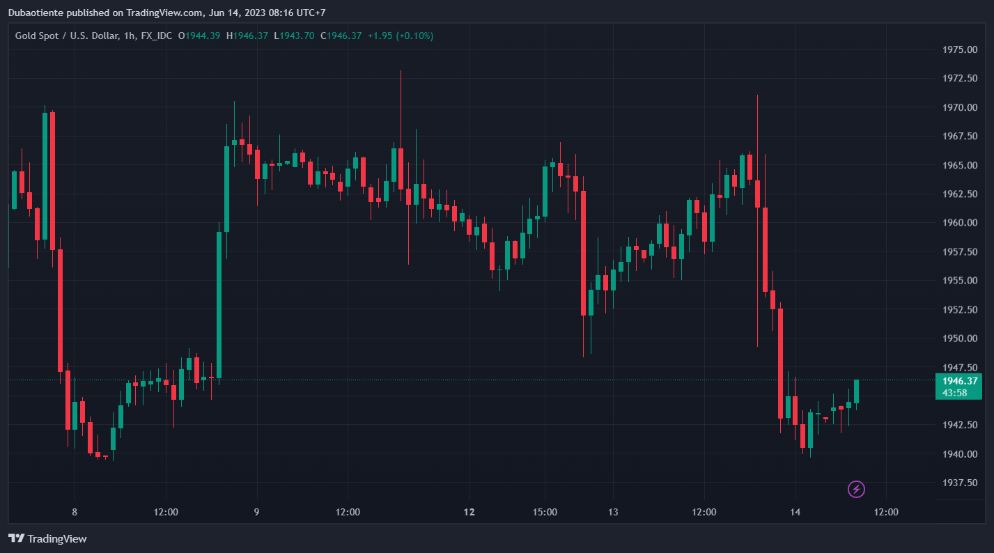Image resolution: width=994 pixels, height=553 pixels.
Task: Select the Gold Spot / U.S. Dollar title
Action: click(x=66, y=36)
